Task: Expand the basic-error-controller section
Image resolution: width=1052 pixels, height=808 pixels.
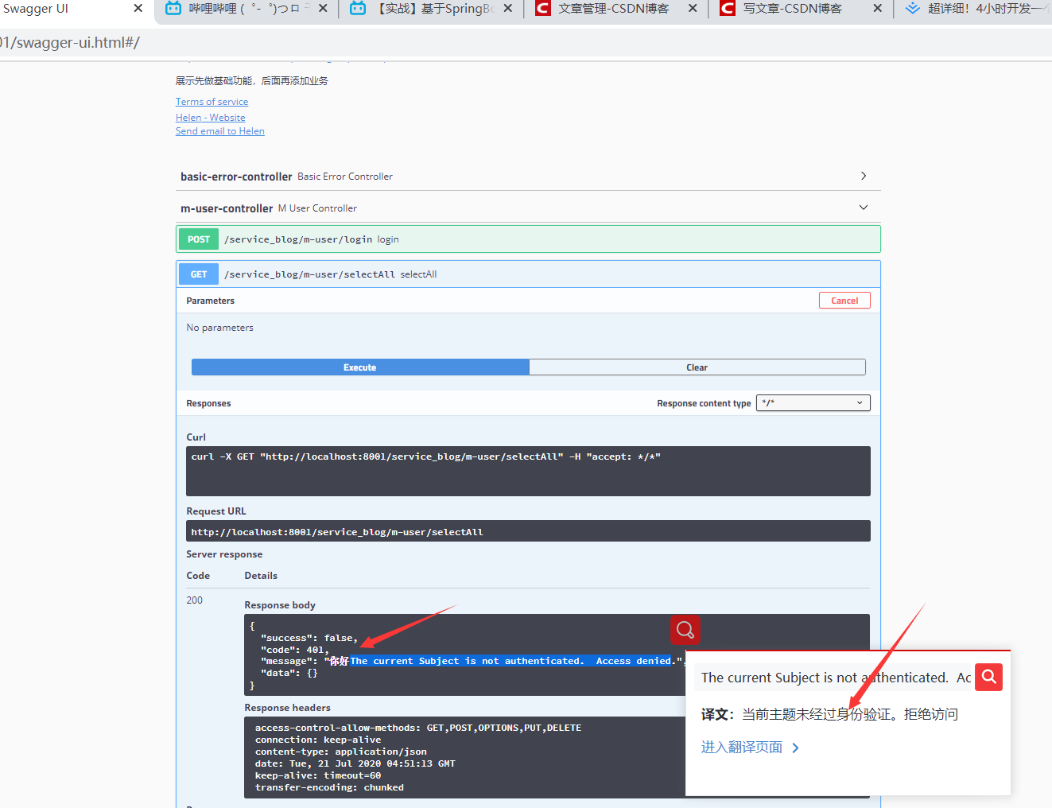Action: pyautogui.click(x=863, y=176)
